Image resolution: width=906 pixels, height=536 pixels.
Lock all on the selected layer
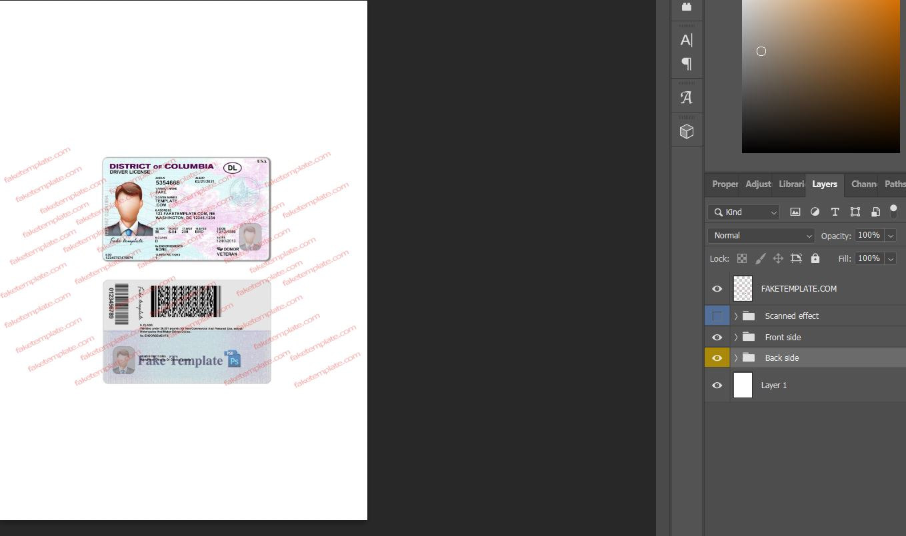click(815, 258)
